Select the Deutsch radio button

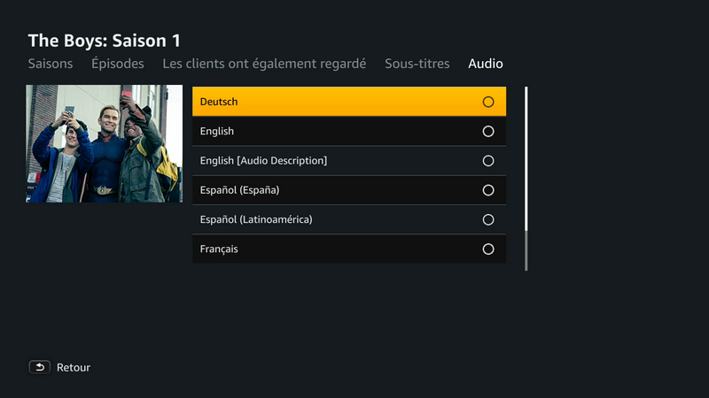point(488,102)
